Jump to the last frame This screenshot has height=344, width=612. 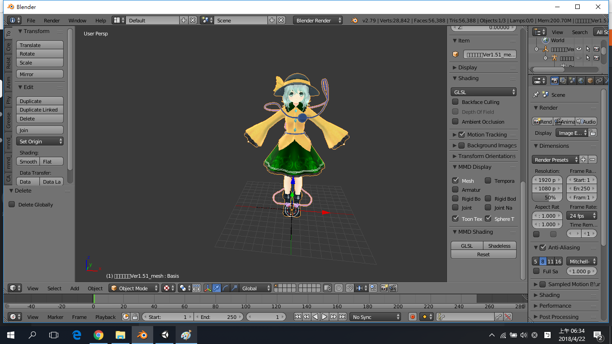click(x=342, y=317)
